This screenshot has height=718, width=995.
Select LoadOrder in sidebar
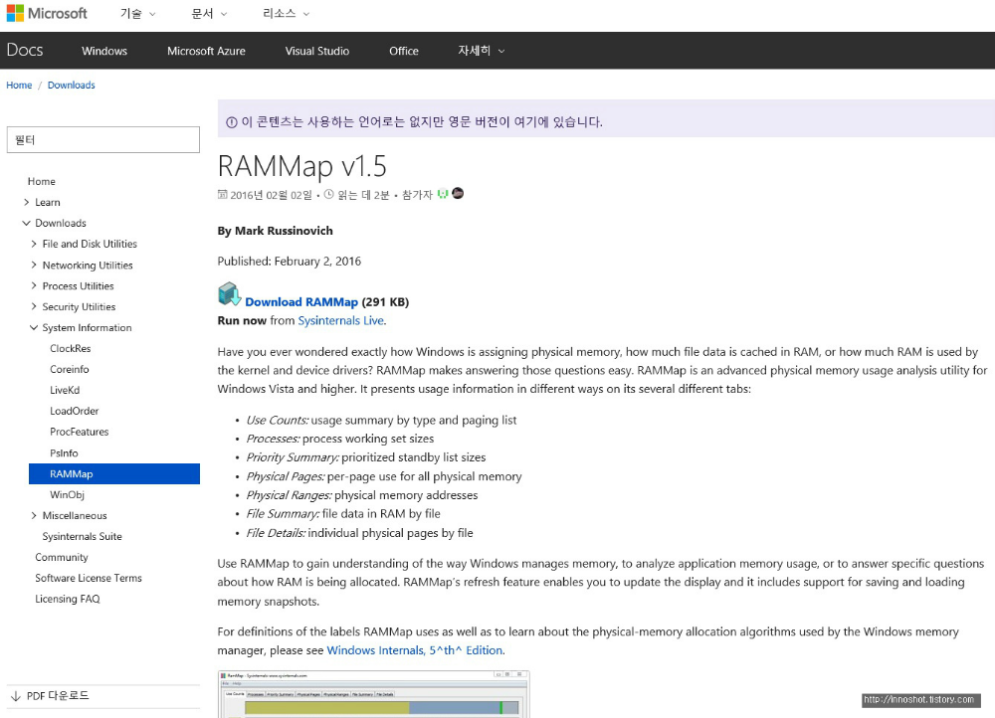tap(75, 411)
